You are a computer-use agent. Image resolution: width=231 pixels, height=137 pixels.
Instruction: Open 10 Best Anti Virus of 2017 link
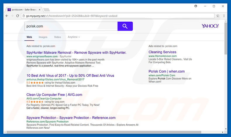pos(70,76)
